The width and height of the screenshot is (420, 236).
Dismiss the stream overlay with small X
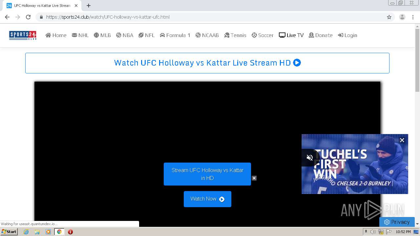(254, 178)
